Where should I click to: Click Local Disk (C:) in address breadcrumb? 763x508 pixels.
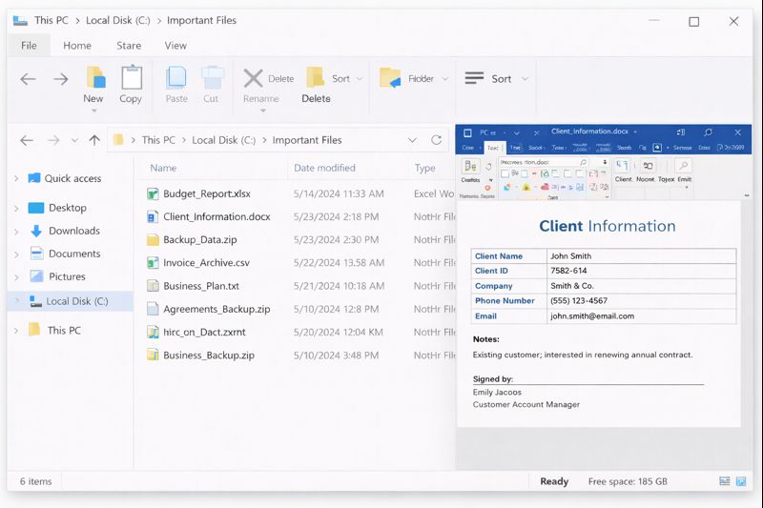pos(223,140)
